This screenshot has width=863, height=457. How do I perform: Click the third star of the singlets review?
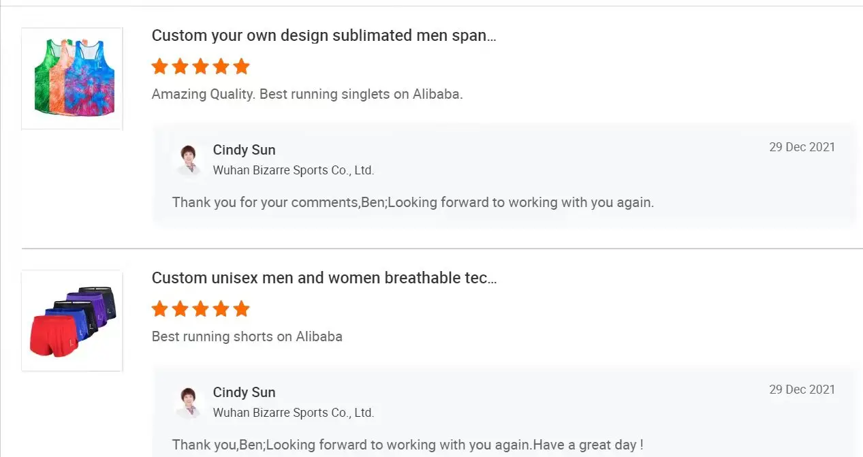200,67
